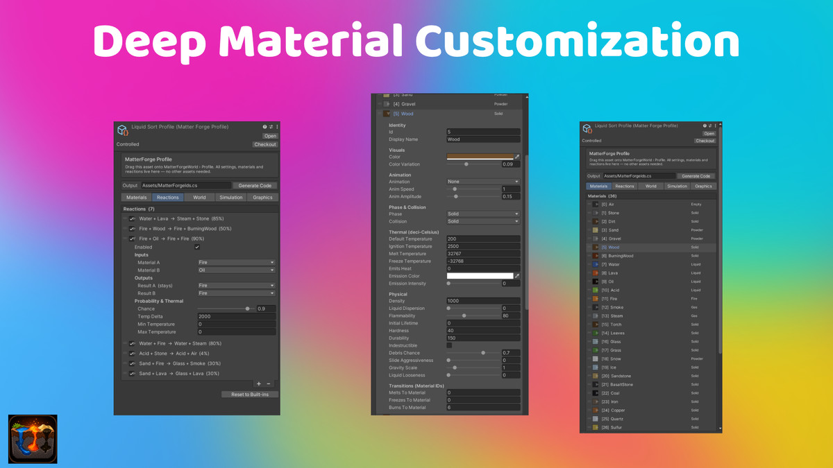Click the Acid material color icon
The height and width of the screenshot is (468, 833).
(x=596, y=290)
